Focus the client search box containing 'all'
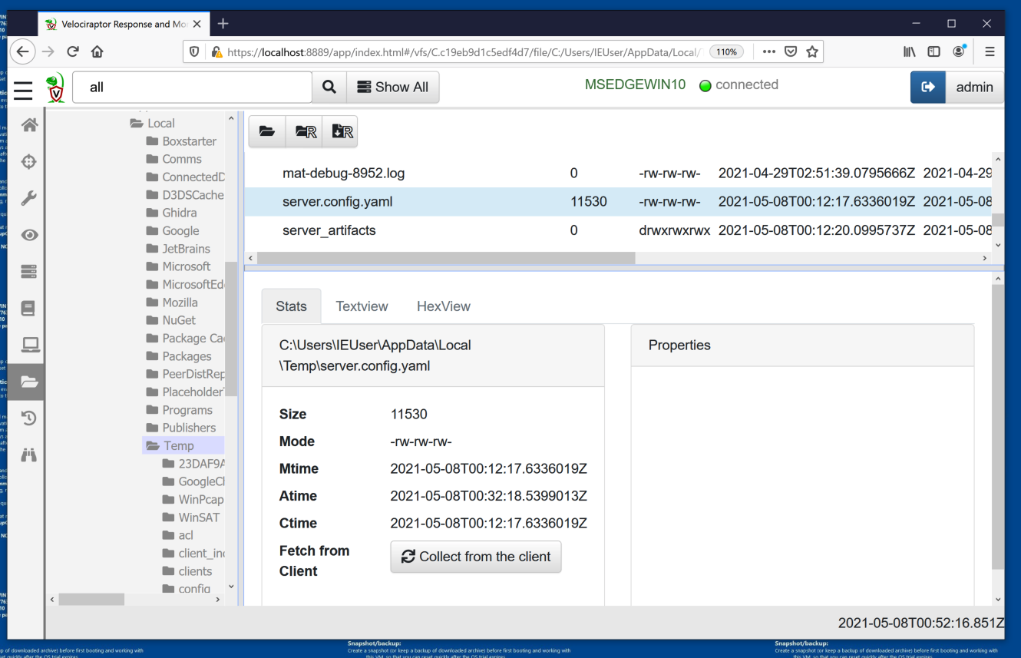 [x=192, y=88]
